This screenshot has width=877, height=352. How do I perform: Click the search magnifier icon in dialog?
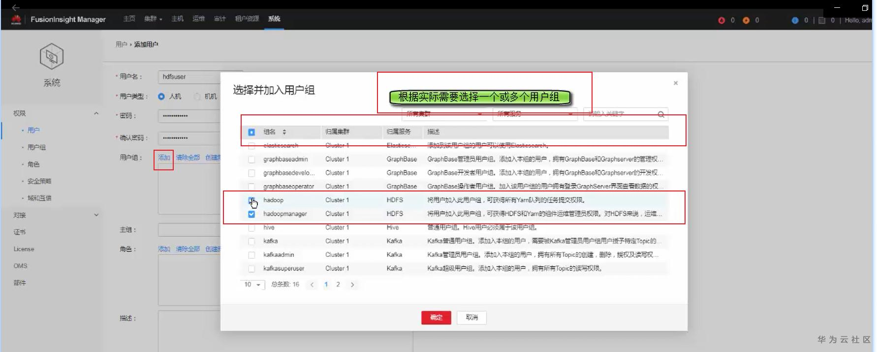point(661,114)
